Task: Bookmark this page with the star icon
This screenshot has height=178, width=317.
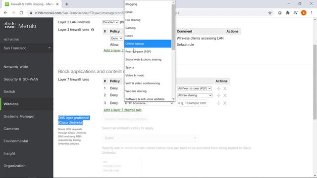Action: (269, 13)
